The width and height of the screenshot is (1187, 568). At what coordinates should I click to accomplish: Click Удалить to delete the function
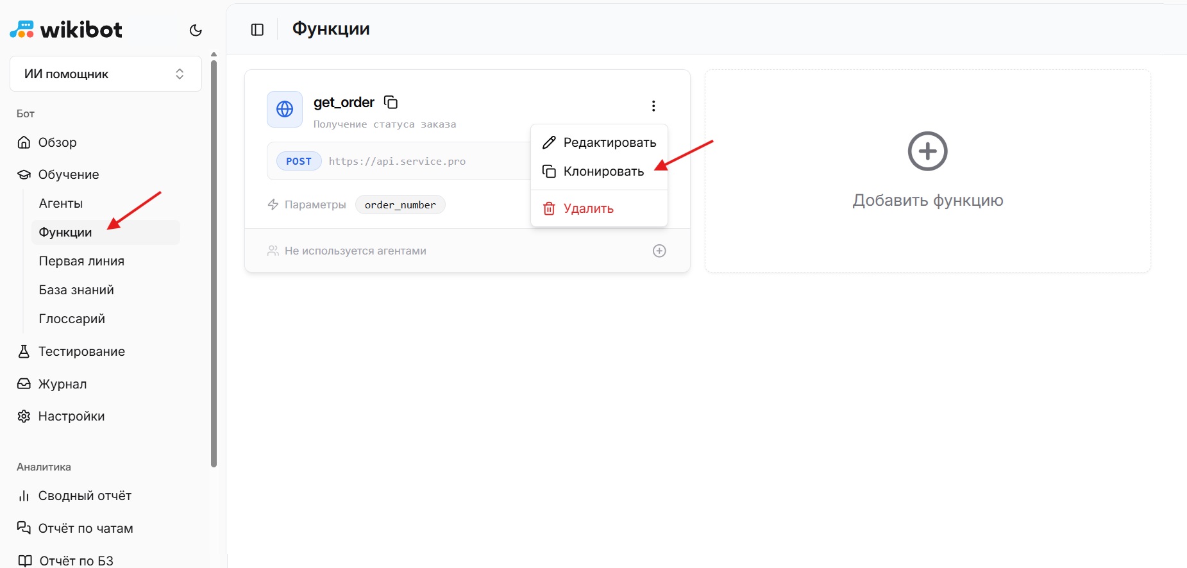(587, 208)
